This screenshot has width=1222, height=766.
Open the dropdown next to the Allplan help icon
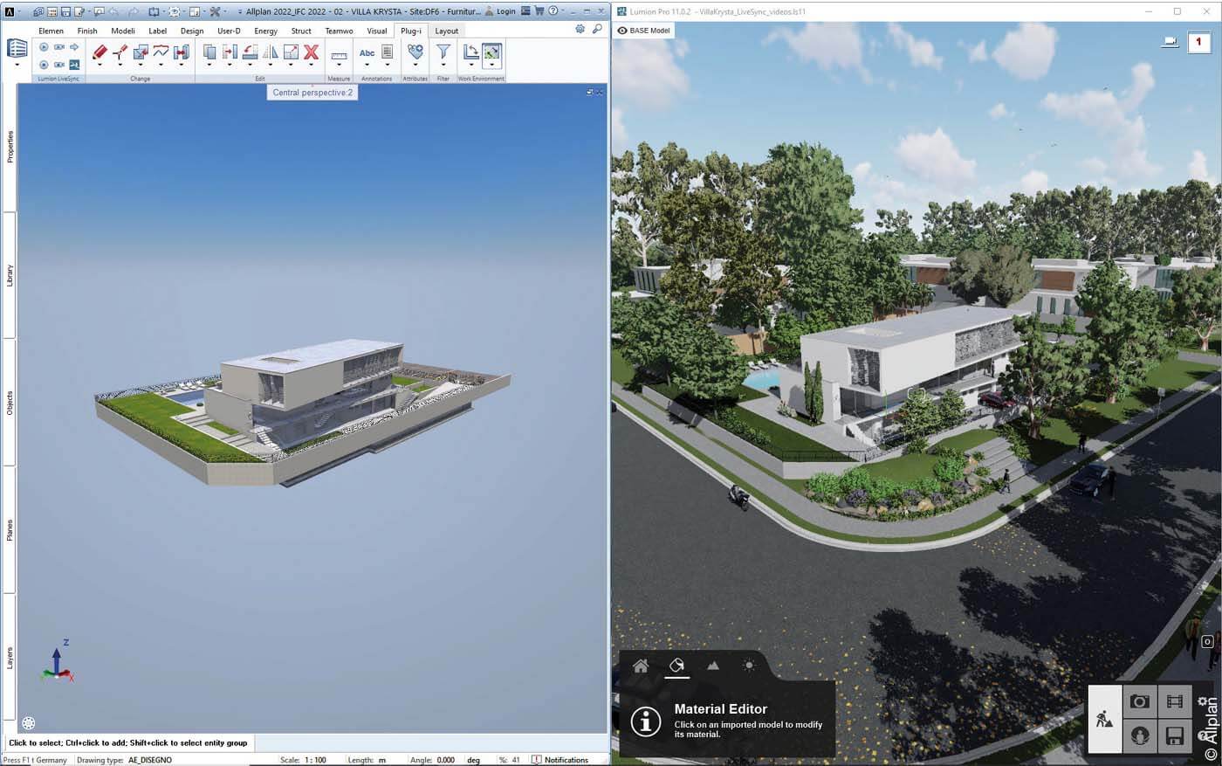click(564, 11)
